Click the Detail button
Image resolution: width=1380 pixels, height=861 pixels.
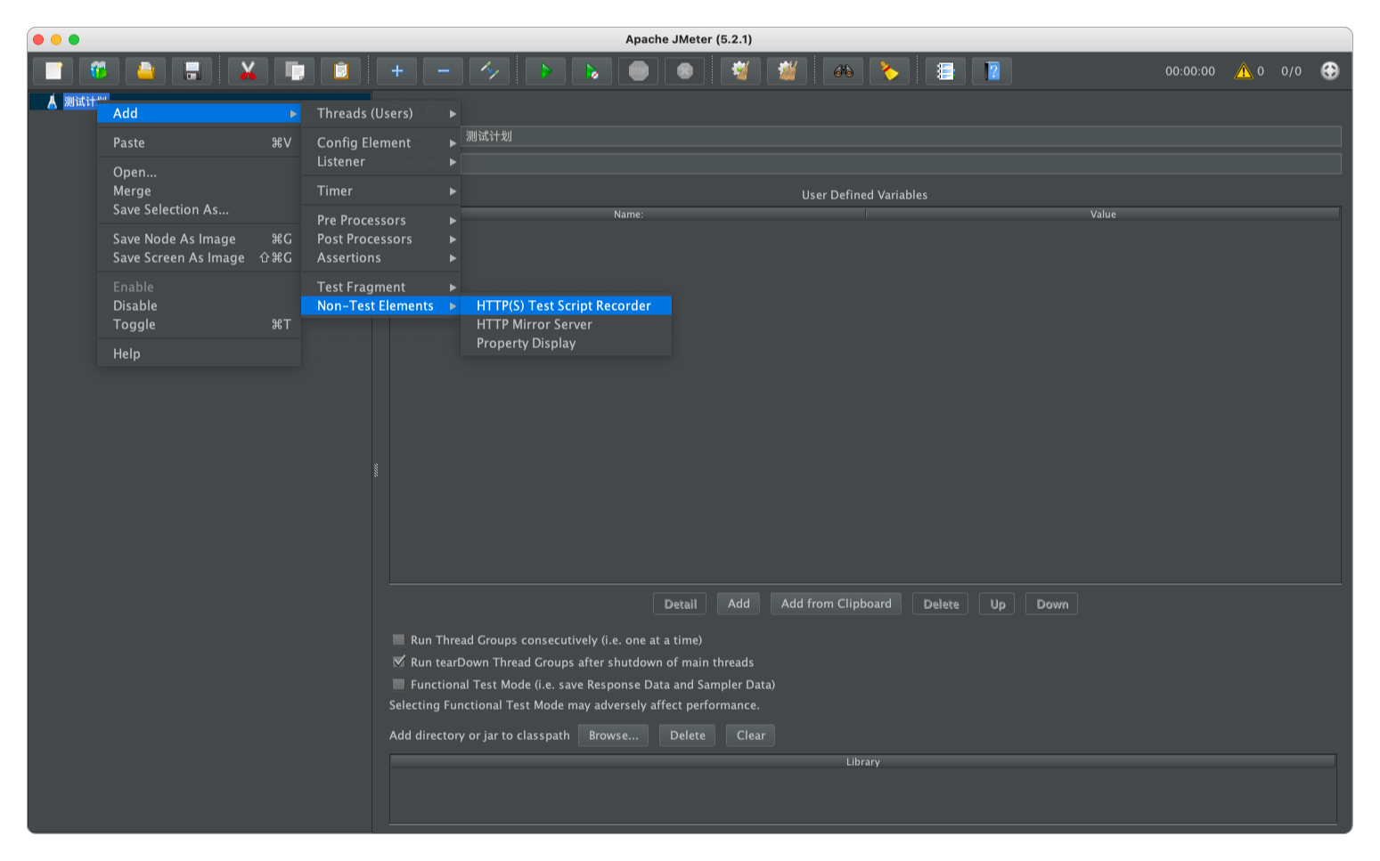click(x=680, y=604)
